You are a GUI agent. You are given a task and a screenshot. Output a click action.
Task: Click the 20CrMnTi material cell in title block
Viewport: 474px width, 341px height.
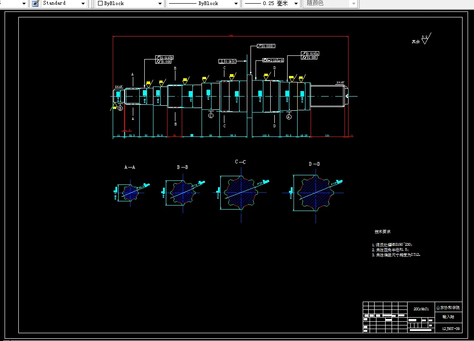pyautogui.click(x=421, y=309)
